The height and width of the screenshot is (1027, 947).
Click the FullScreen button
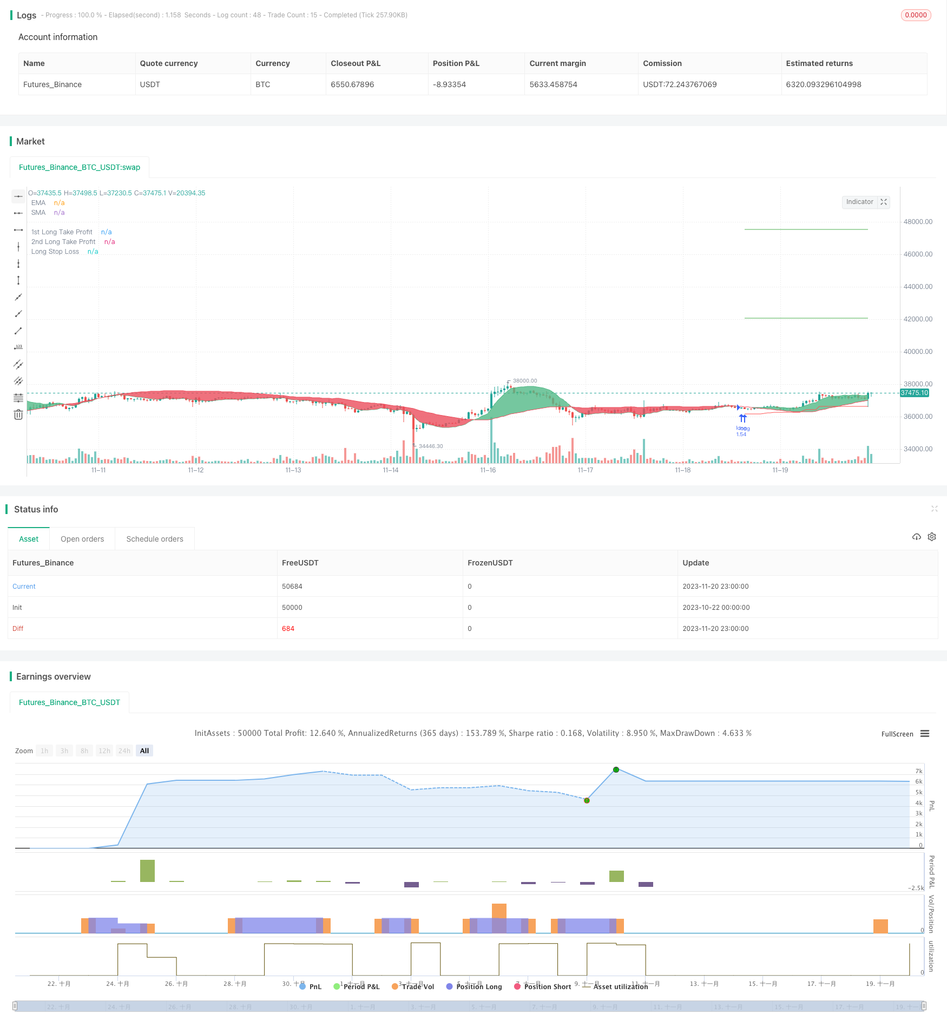[x=897, y=734]
